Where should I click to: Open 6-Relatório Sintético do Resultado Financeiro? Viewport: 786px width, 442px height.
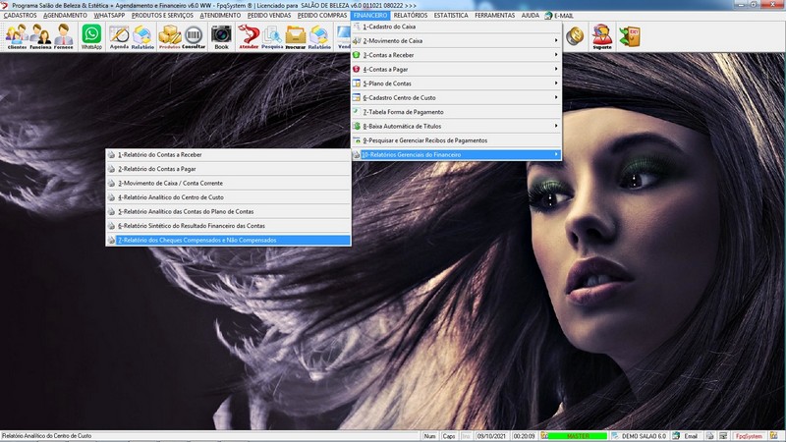tap(228, 226)
